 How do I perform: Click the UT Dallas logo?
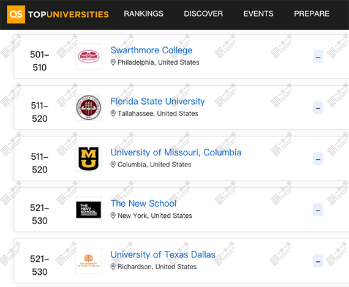[89, 261]
